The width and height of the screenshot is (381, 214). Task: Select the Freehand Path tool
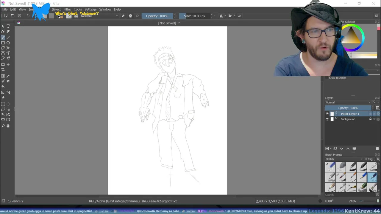[x=8, y=53]
